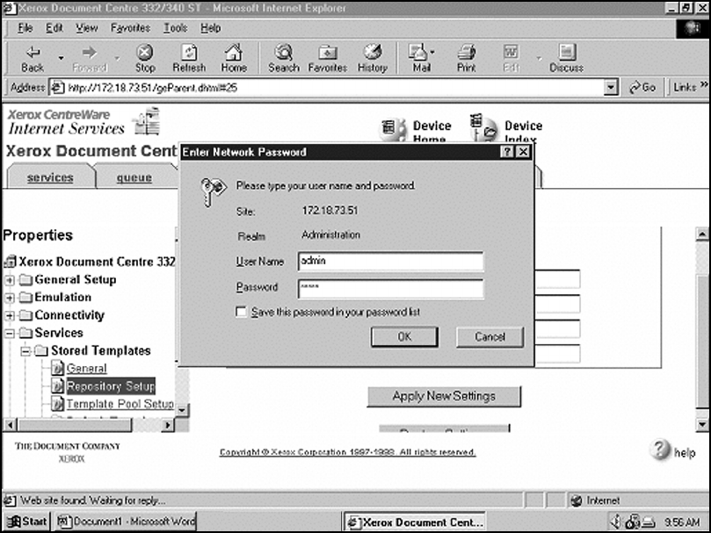Click the Stop toolbar icon
The width and height of the screenshot is (711, 533).
[x=145, y=52]
